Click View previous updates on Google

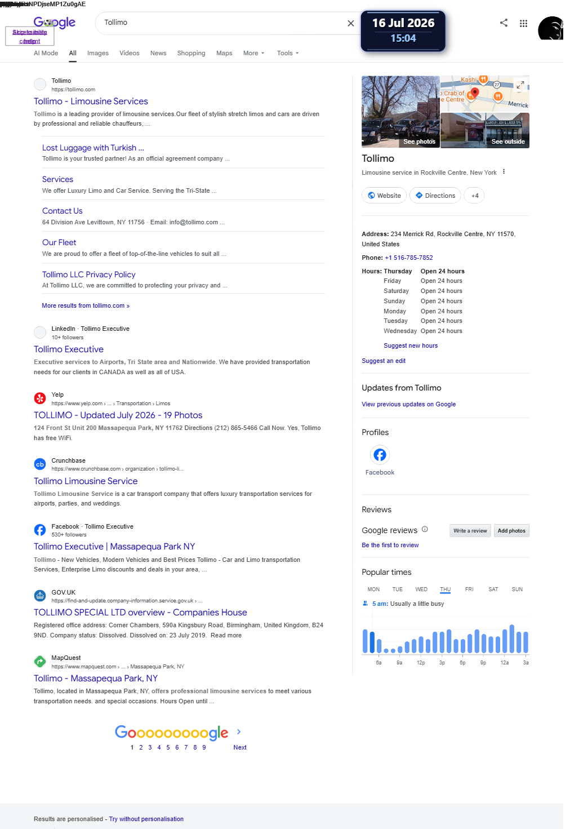point(409,404)
